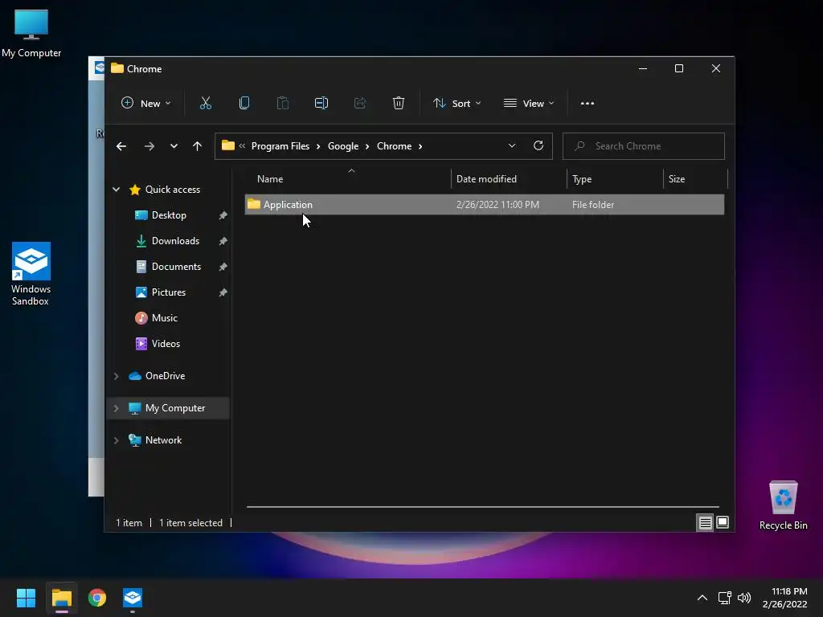Open the New dropdown menu
This screenshot has height=617, width=823.
tap(145, 104)
